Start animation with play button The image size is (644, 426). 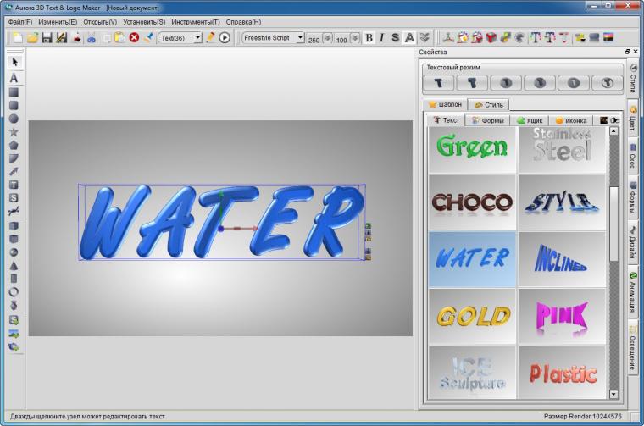click(x=225, y=38)
